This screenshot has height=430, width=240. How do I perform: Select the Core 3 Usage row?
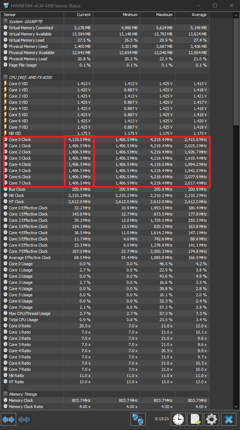coord(106,282)
